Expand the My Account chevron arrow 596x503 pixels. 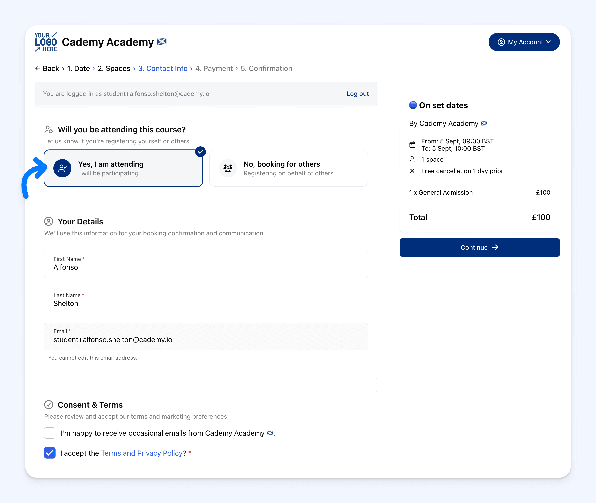tap(548, 42)
